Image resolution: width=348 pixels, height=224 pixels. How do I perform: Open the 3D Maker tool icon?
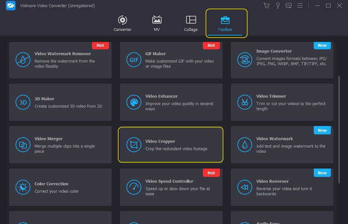(x=23, y=102)
